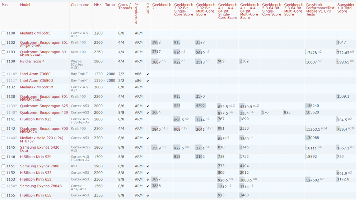This screenshot has height=200, width=359.
Task: Click the multi-core score 4792 for Snapdragon 625
Action: pyautogui.click(x=200, y=106)
